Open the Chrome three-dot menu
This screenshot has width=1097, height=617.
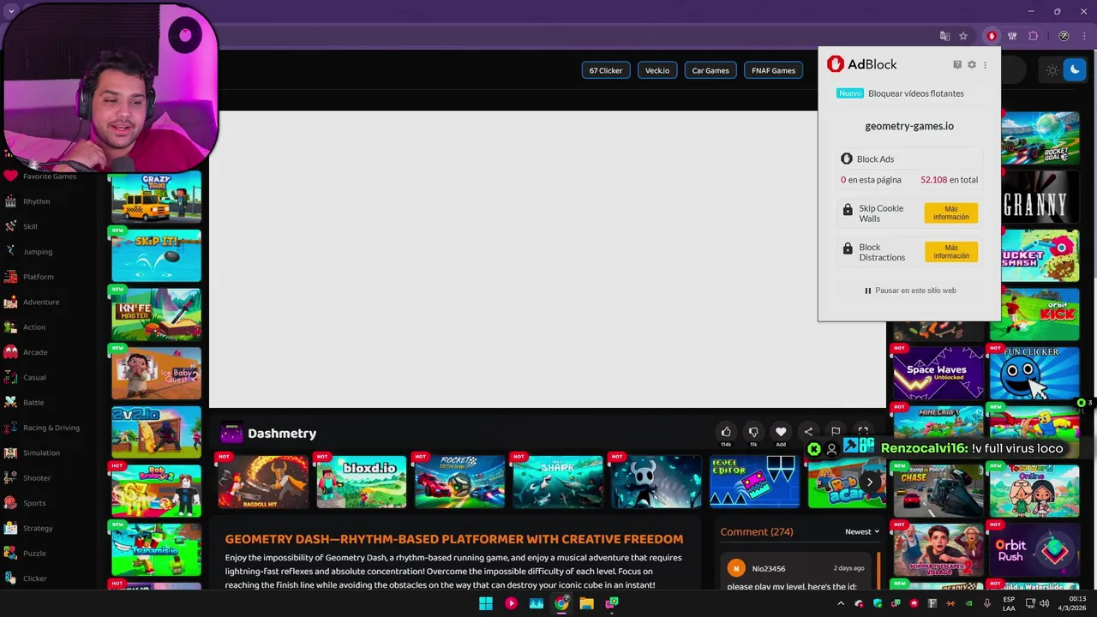[1083, 36]
